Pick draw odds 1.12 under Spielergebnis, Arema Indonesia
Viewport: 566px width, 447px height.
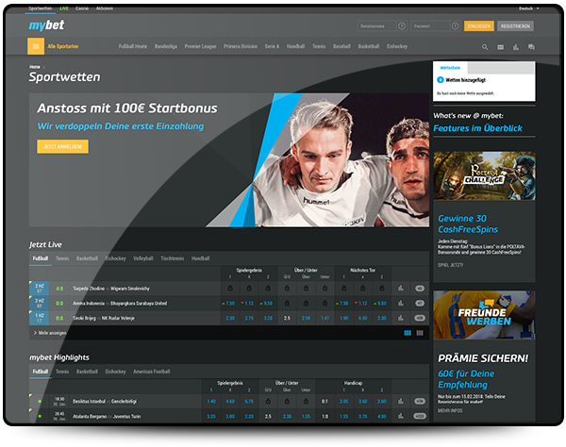point(249,303)
